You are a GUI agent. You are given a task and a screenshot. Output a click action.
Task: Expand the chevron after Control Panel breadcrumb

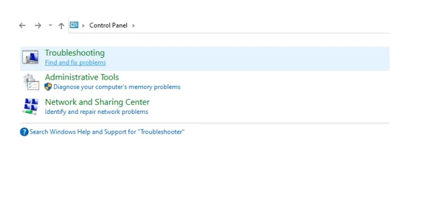coord(133,26)
